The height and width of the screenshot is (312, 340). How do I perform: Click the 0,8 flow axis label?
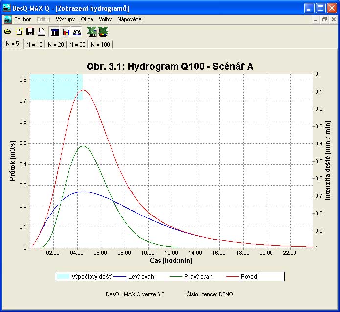tap(23, 80)
